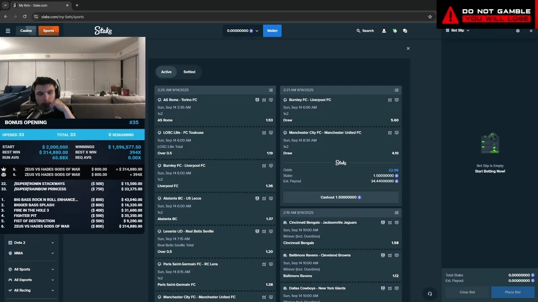The height and width of the screenshot is (302, 538).
Task: Open scoreboard for Manchester City draw bet
Action: coord(396,133)
